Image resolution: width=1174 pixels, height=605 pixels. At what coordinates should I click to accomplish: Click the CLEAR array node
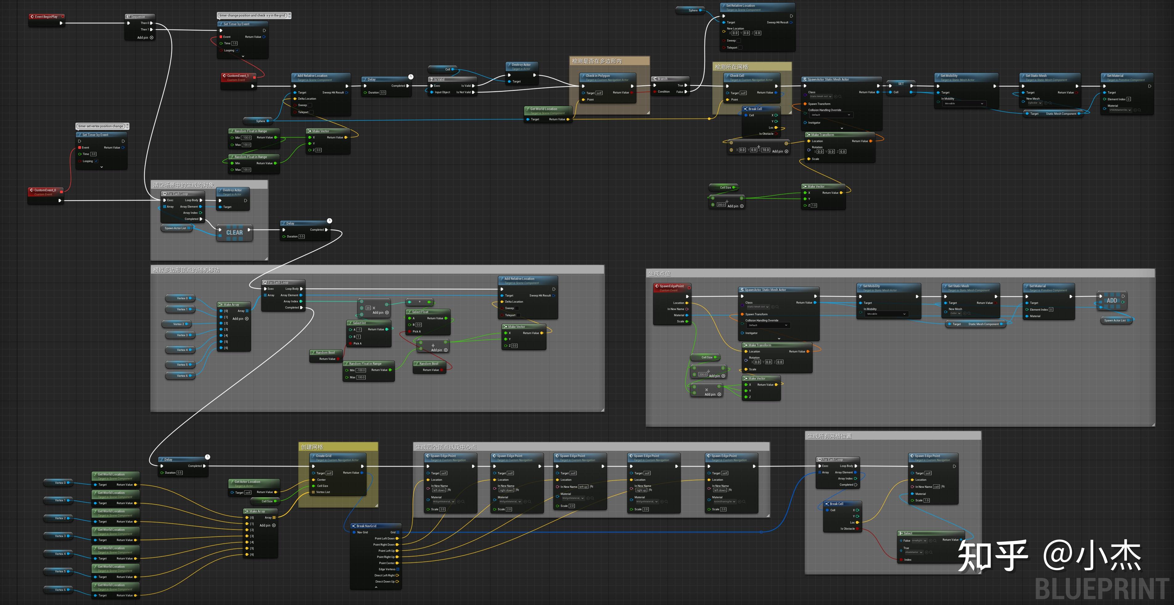click(234, 233)
